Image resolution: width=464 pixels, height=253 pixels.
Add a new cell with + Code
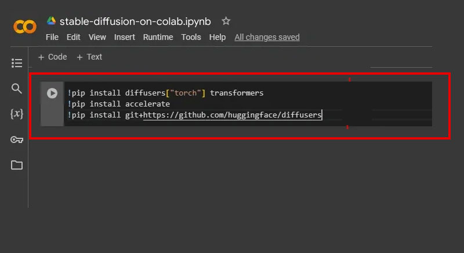pyautogui.click(x=52, y=57)
